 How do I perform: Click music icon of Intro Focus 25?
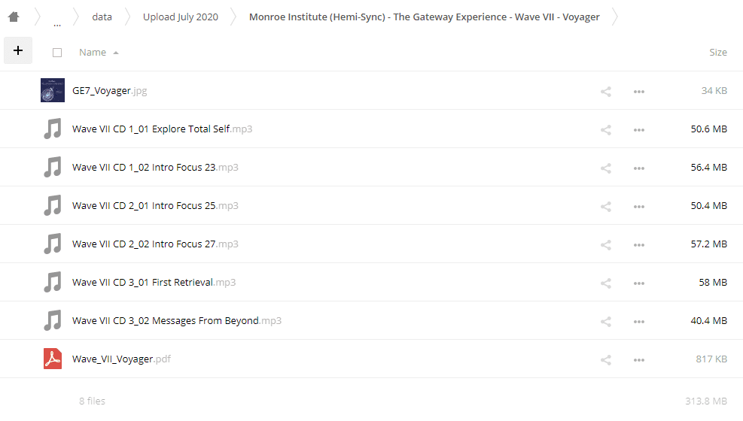point(53,205)
